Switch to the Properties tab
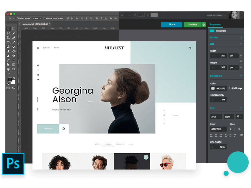 215,25
